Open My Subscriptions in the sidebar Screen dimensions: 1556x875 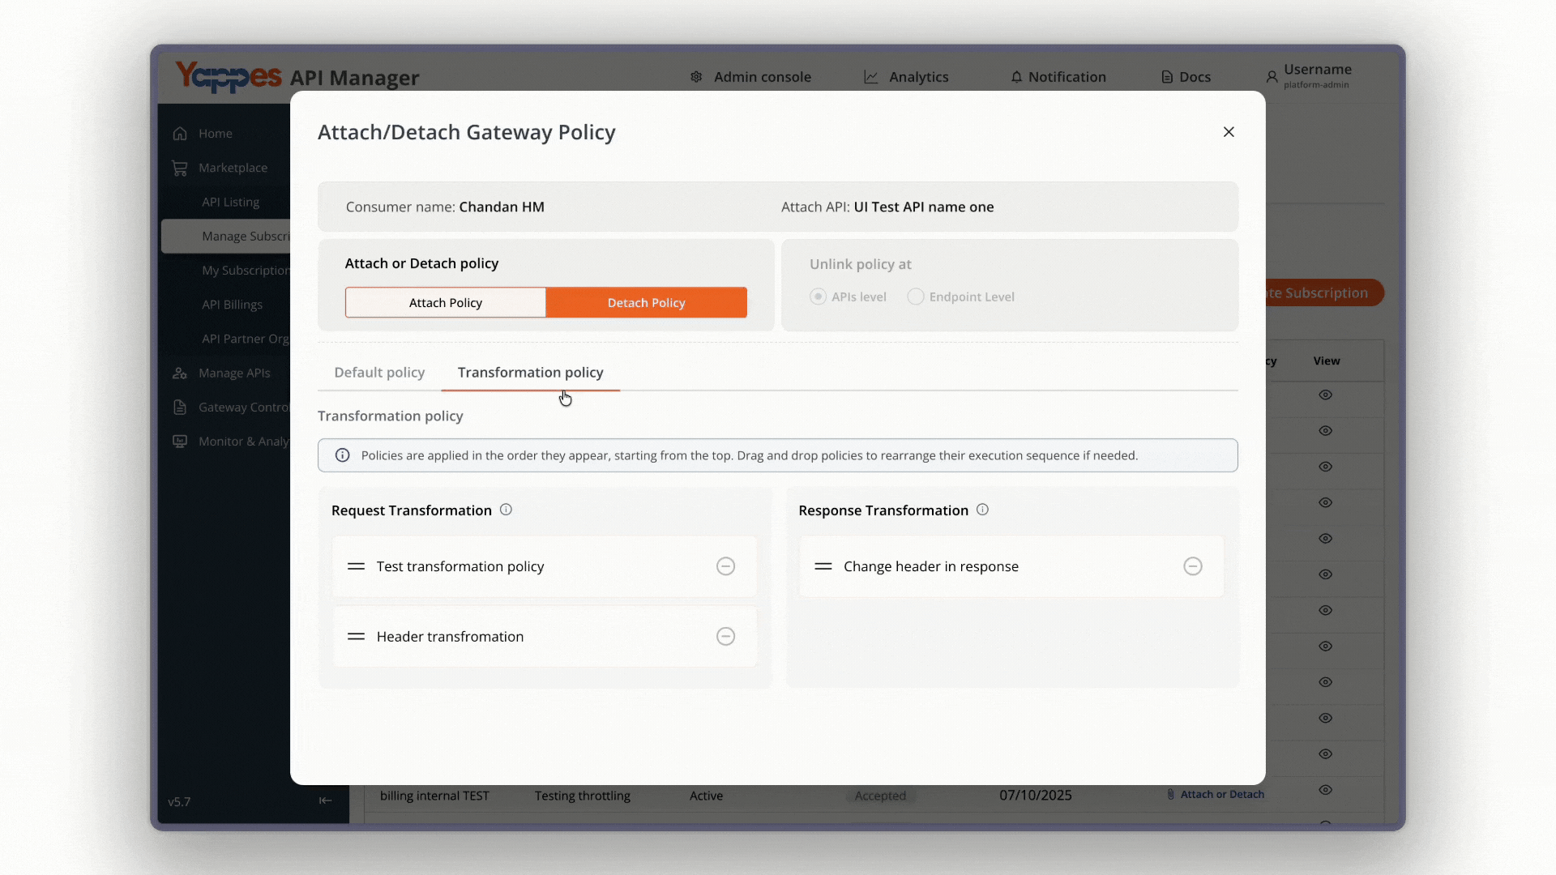pyautogui.click(x=246, y=270)
